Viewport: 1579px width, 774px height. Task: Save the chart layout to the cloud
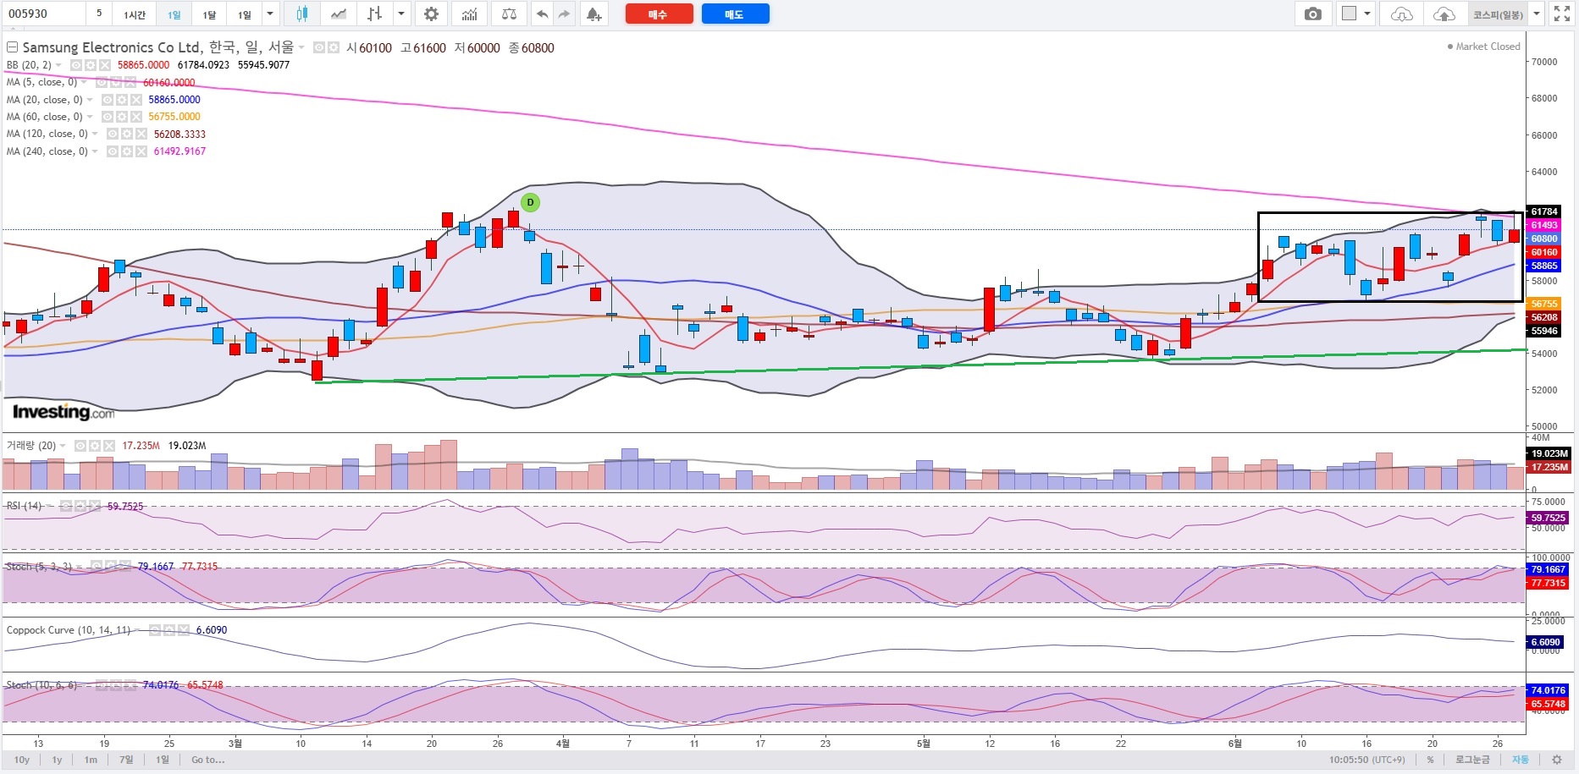pyautogui.click(x=1444, y=14)
